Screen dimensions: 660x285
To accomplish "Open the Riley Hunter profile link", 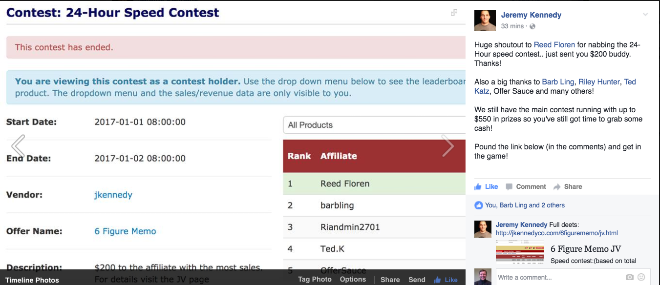I will click(x=599, y=82).
